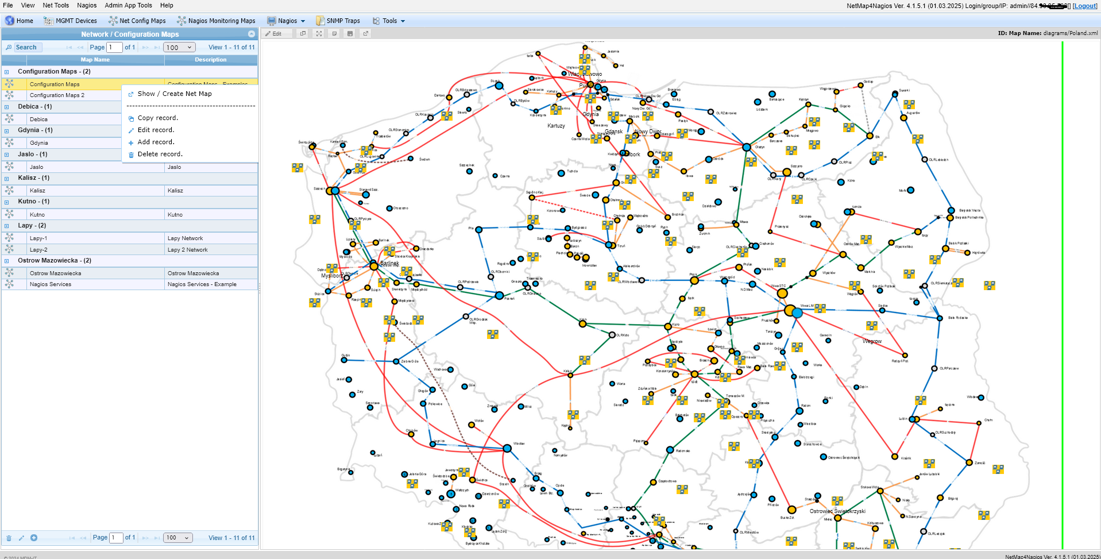Click the save disk icon in map toolbar
This screenshot has width=1101, height=559.
click(350, 34)
